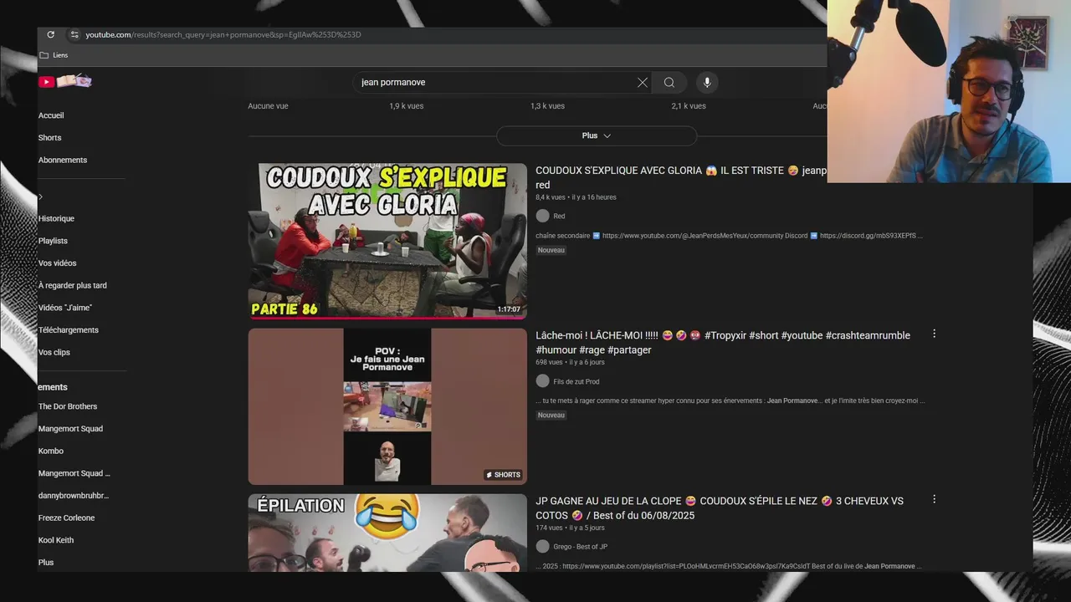Click the 'Aucune vue' text

point(268,106)
